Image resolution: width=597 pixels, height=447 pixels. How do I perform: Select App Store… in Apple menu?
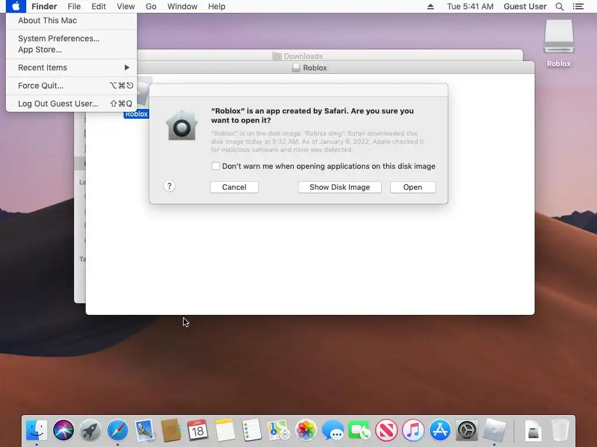pyautogui.click(x=71, y=49)
